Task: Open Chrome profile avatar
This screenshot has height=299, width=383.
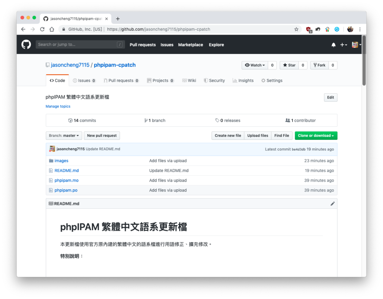Action: (x=350, y=29)
